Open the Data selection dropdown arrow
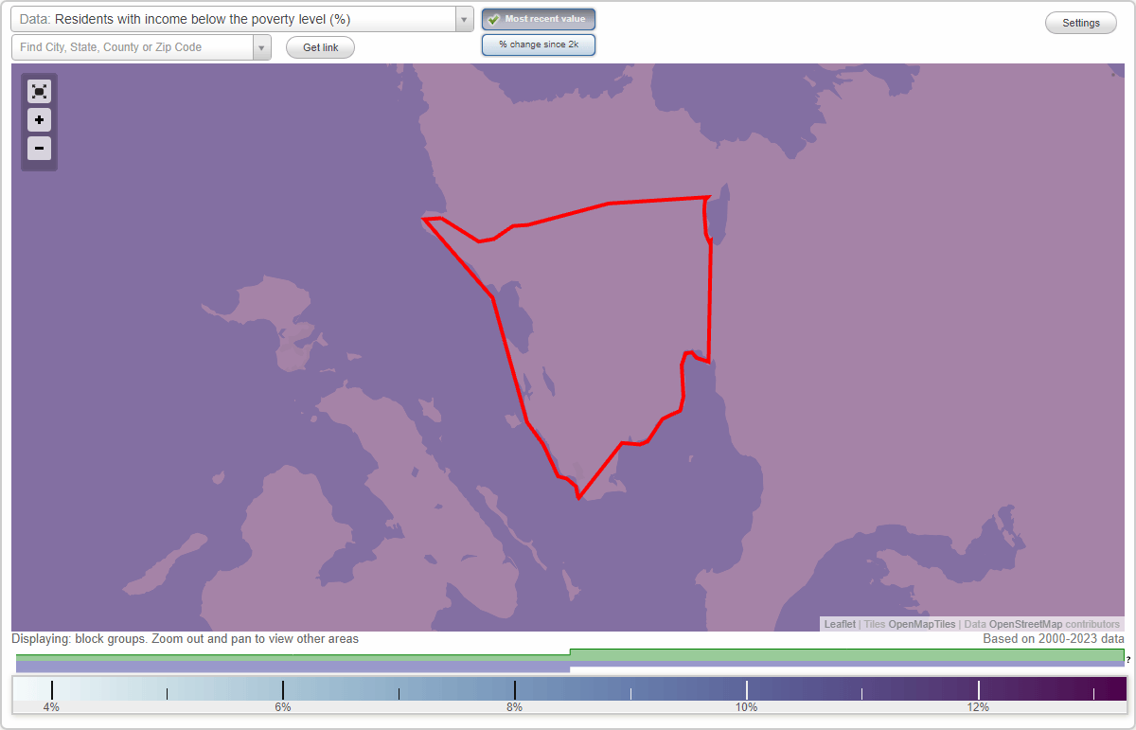1136x730 pixels. pos(465,19)
